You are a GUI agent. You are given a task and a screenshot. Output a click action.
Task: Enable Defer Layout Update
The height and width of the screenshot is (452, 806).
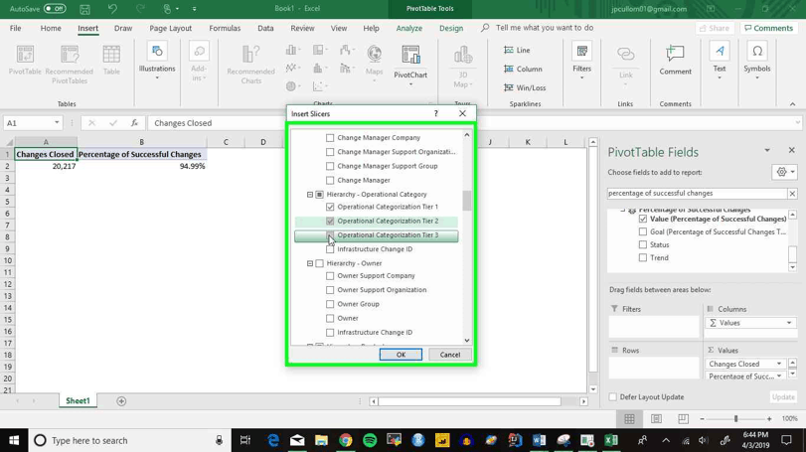[613, 397]
